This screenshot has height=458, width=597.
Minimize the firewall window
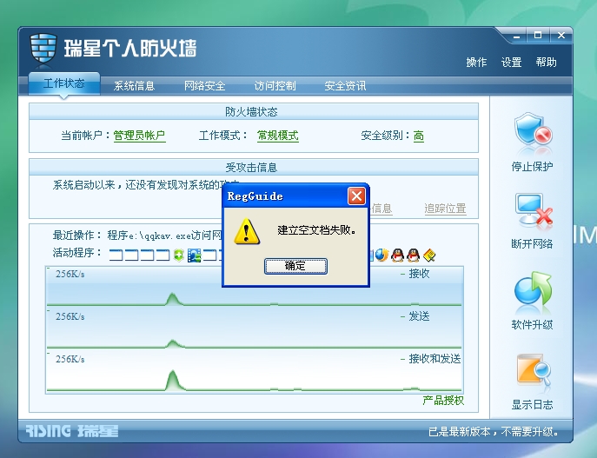pos(517,36)
